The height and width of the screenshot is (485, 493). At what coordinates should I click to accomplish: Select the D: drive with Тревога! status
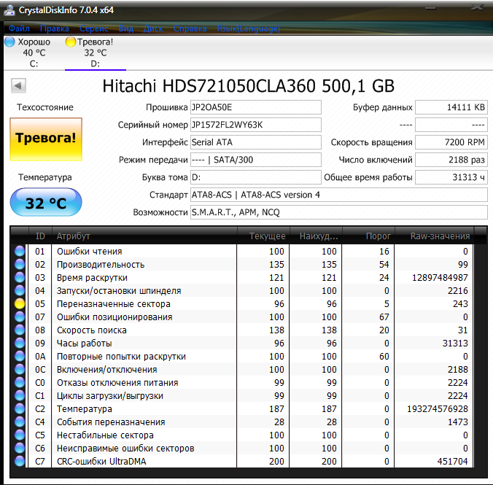tap(96, 53)
